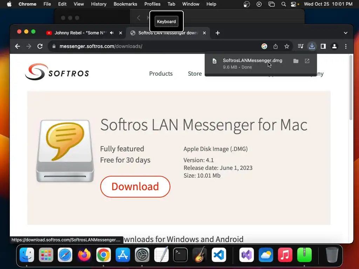Share this page icon in address bar
Screen dimensions: 359x269
pyautogui.click(x=276, y=47)
